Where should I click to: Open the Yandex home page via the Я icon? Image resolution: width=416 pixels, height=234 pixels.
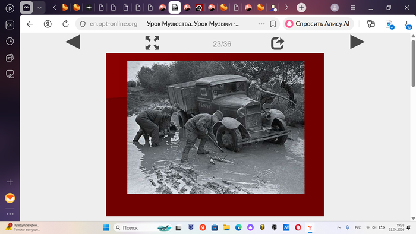point(48,24)
